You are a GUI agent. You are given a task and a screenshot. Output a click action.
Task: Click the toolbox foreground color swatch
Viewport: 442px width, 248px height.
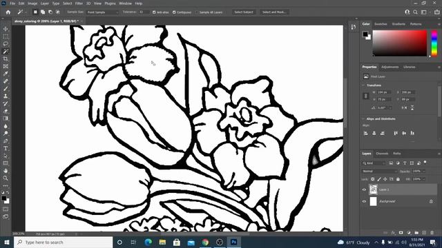click(4, 198)
